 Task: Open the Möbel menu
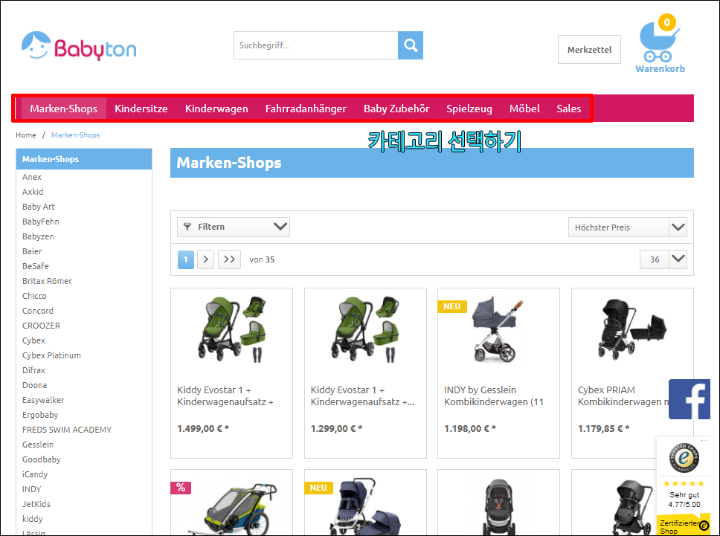[x=524, y=109]
